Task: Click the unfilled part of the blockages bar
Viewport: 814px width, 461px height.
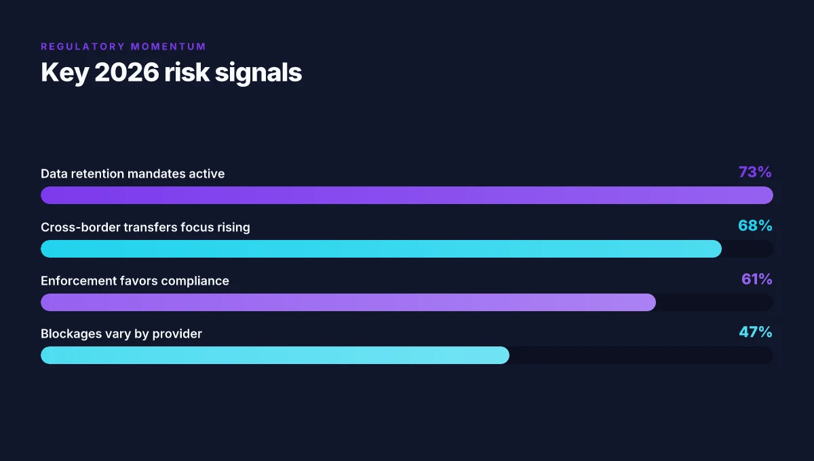Action: (642, 355)
